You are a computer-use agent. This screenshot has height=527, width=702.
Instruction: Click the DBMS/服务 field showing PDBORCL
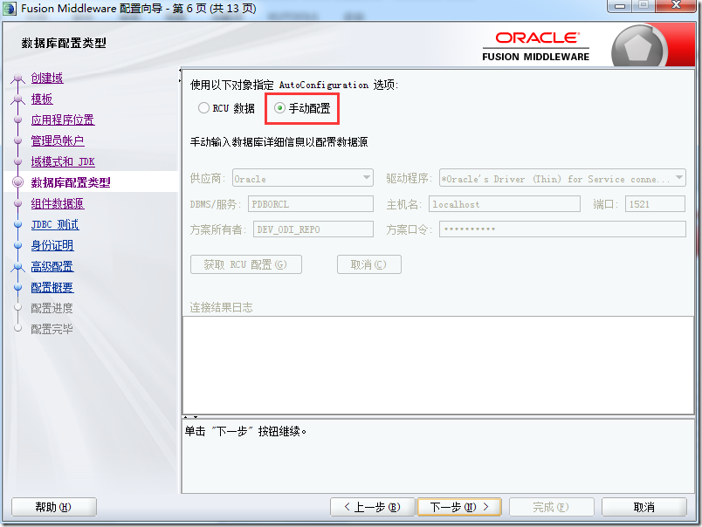point(311,204)
